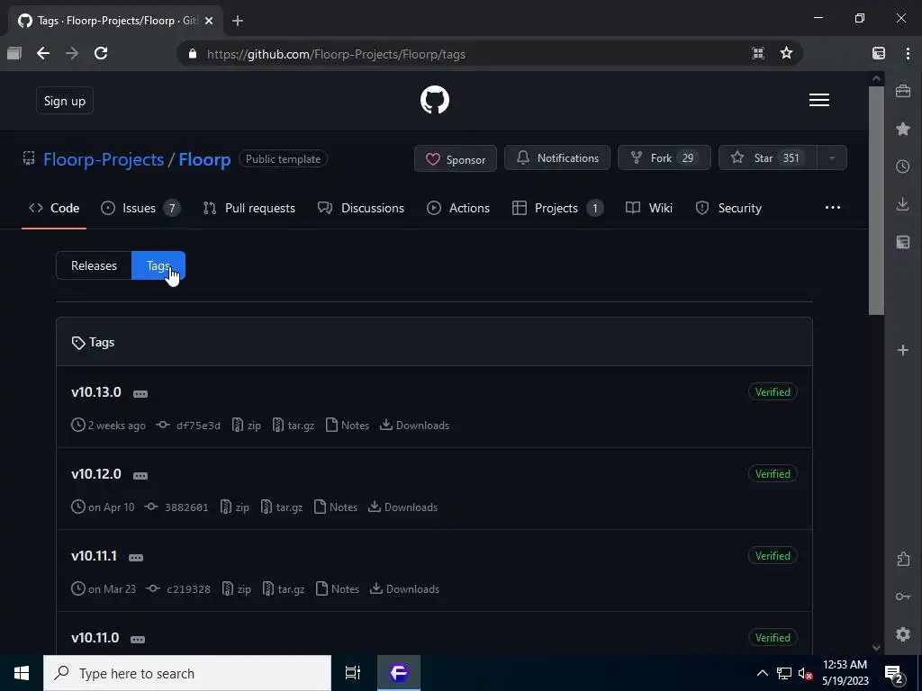
Task: Open the Star dropdown arrow
Action: coord(831,158)
